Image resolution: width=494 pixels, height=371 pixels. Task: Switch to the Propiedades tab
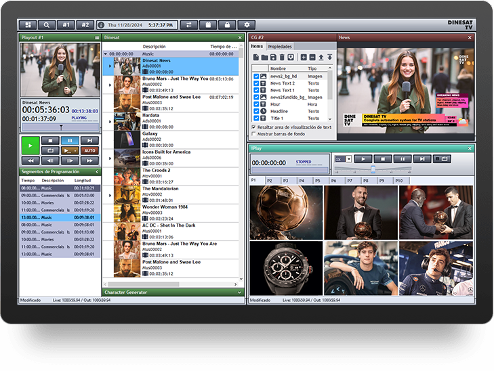280,47
